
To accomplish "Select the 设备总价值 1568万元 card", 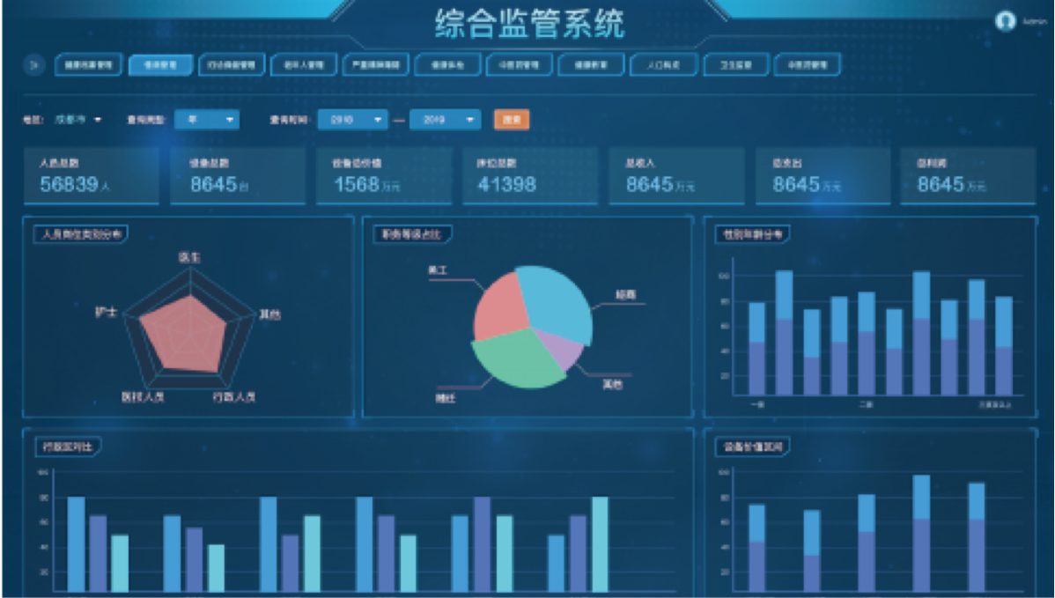I will point(383,176).
